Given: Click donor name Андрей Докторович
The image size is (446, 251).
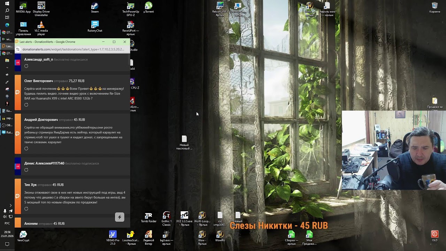Looking at the screenshot, I should coord(41,120).
